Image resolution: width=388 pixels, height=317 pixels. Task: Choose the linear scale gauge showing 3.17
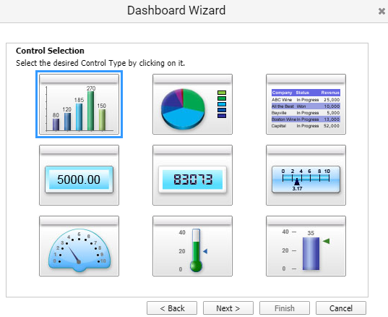[x=306, y=175]
